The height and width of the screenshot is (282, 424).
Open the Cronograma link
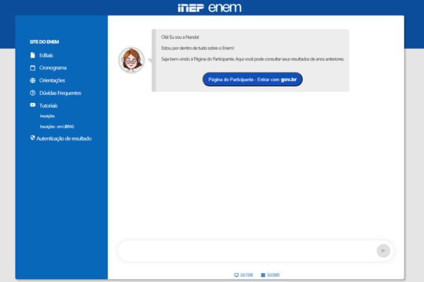(53, 68)
